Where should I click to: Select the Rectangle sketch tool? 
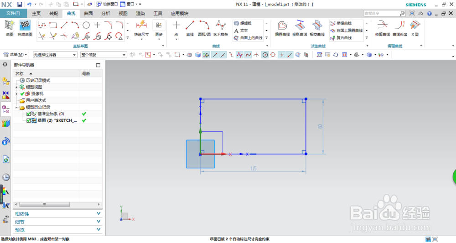pos(53,25)
